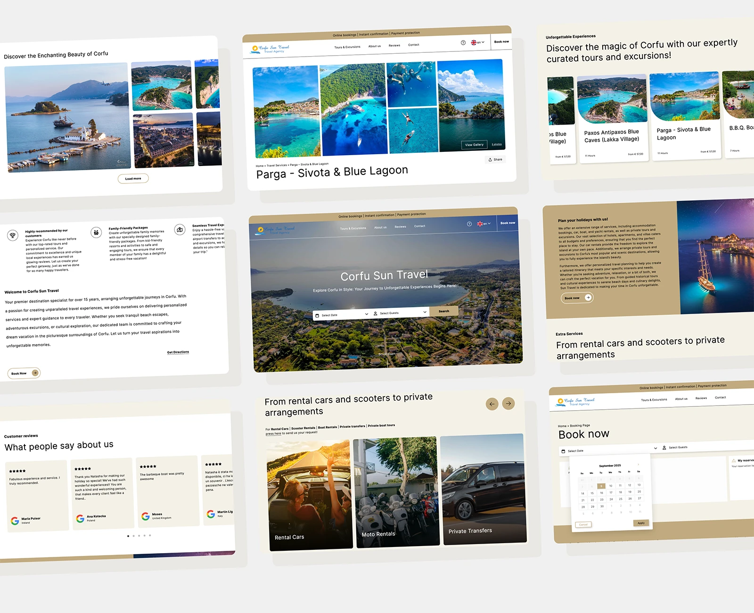Click the family icon beside Family-Friendly Packages
The image size is (754, 613).
point(96,232)
